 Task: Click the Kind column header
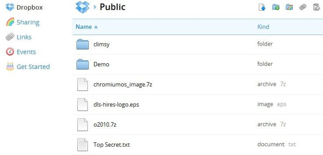[263, 27]
